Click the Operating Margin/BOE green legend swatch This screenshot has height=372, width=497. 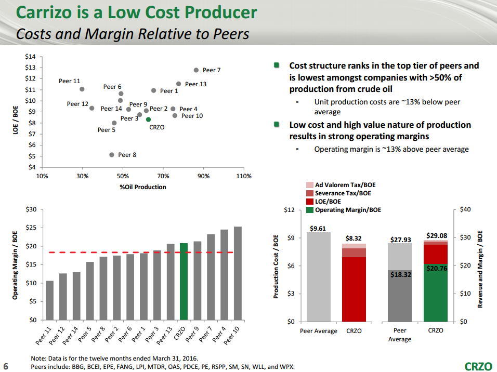[x=310, y=210]
